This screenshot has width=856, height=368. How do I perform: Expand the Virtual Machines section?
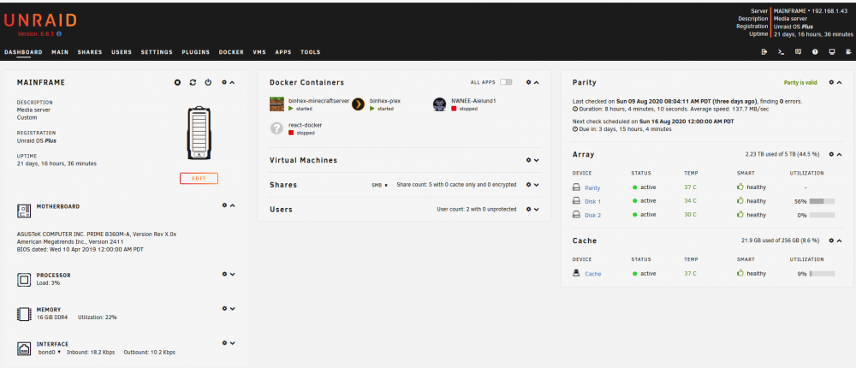point(537,161)
